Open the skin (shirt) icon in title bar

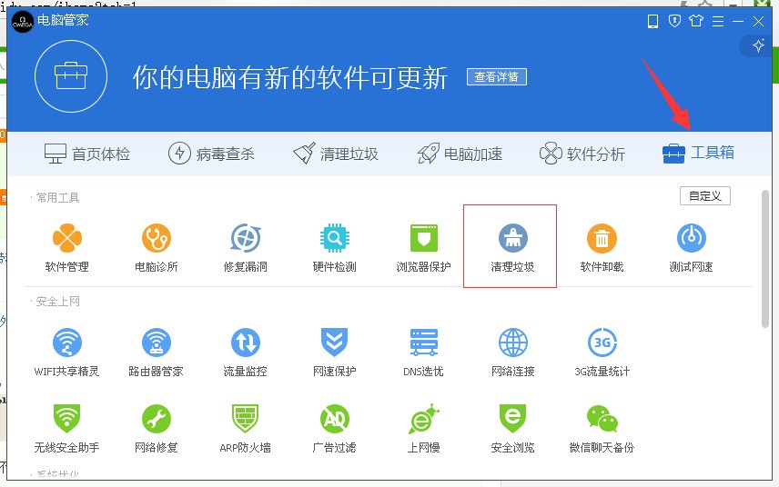(696, 21)
